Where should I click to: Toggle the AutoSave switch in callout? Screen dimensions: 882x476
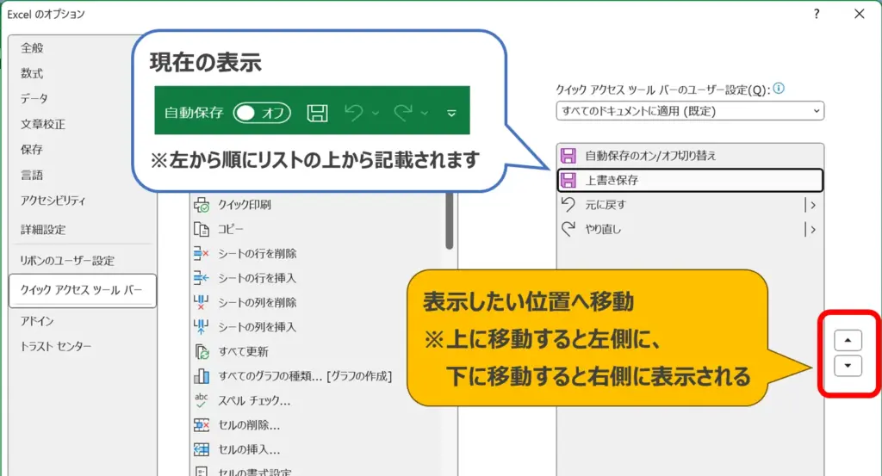(263, 113)
